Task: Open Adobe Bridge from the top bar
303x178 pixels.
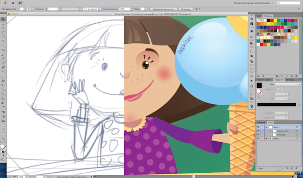Action: pyautogui.click(x=13, y=3)
